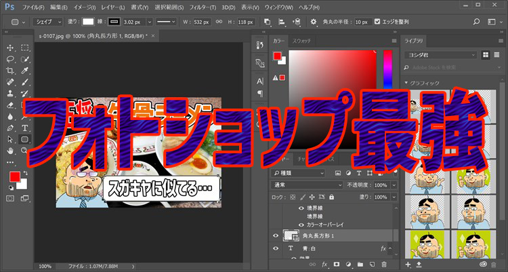Select the Spot Healing Brush tool
Image resolution: width=508 pixels, height=272 pixels.
[10, 82]
